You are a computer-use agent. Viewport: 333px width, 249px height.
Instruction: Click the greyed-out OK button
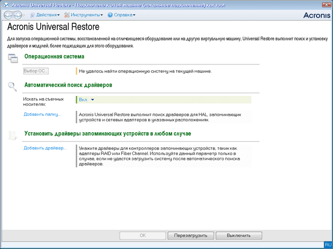pyautogui.click(x=143, y=235)
